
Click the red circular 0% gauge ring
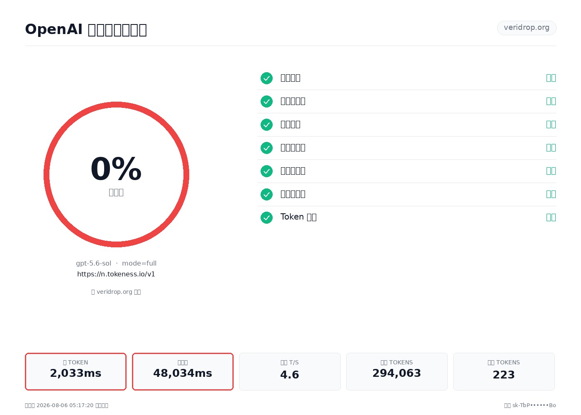(x=116, y=174)
